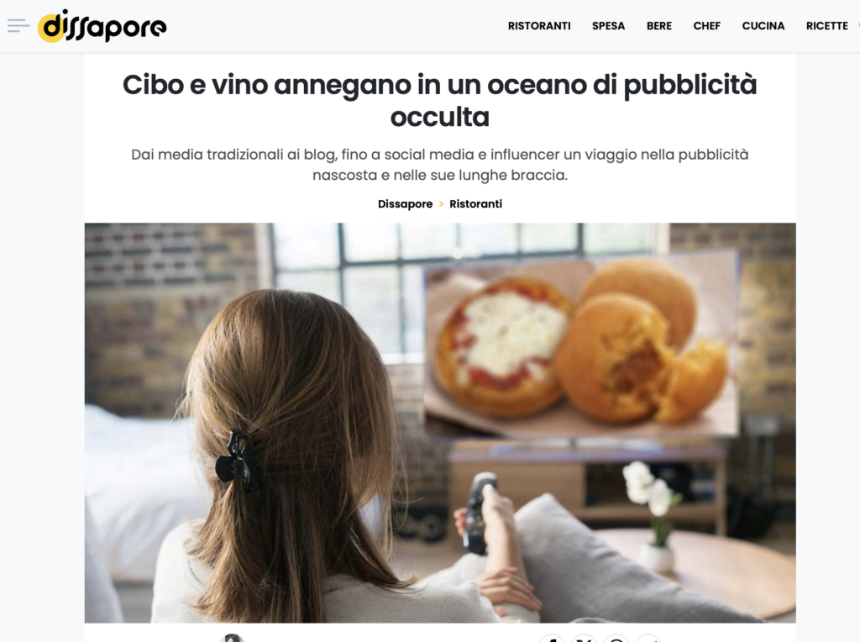
Task: Click the last share icon in the row
Action: (649, 639)
